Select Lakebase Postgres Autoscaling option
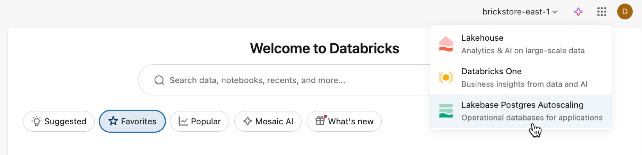The image size is (642, 155). pos(532,111)
